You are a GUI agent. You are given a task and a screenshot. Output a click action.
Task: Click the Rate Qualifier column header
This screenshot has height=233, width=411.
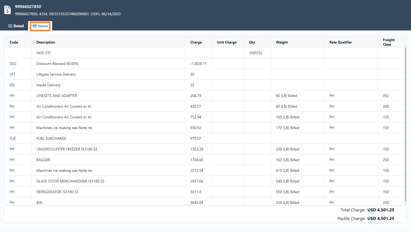pos(340,42)
